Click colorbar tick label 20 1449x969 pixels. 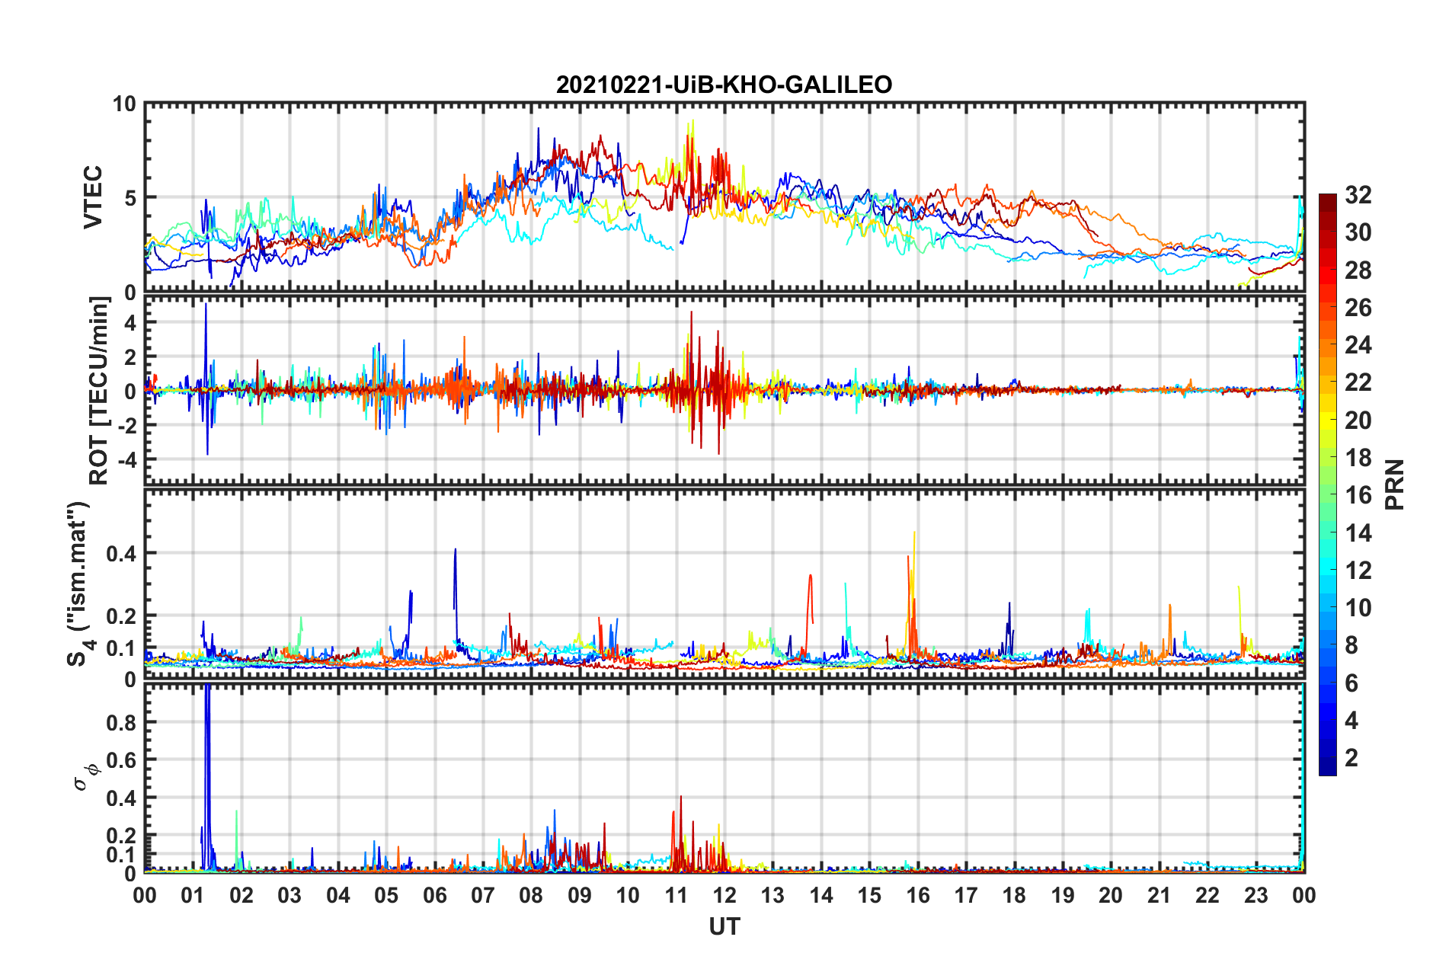[x=1358, y=421]
